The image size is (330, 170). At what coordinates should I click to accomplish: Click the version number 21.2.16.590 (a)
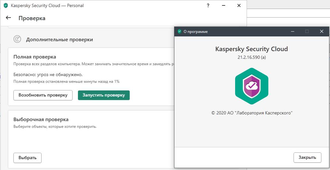click(251, 57)
